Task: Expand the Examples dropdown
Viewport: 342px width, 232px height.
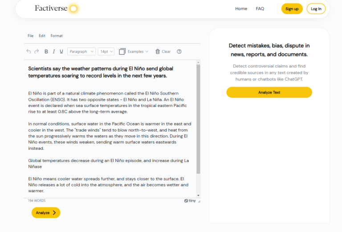Action: tap(134, 52)
